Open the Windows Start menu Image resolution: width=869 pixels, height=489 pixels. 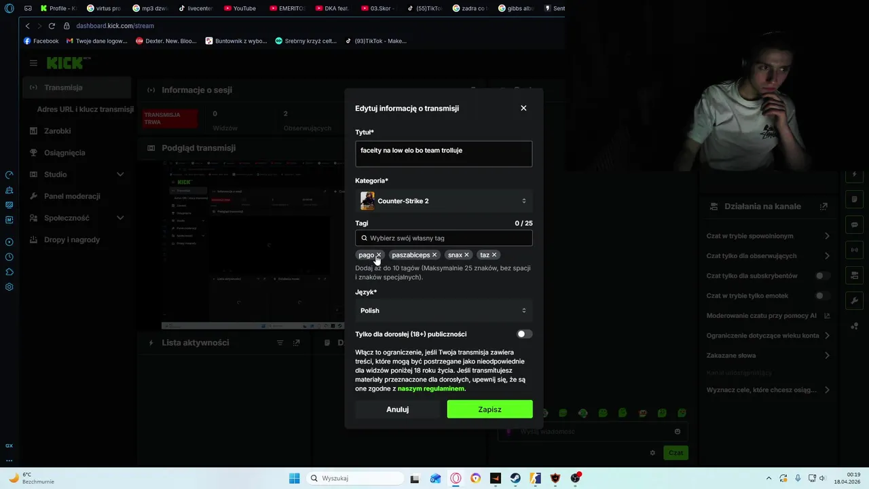294,478
